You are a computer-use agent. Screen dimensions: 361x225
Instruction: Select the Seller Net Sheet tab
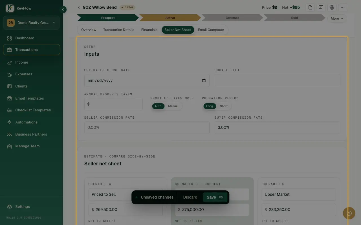pos(178,30)
